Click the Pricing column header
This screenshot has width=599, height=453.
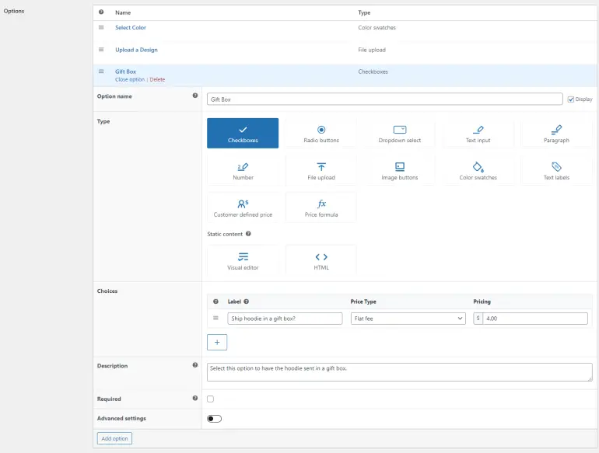(482, 301)
